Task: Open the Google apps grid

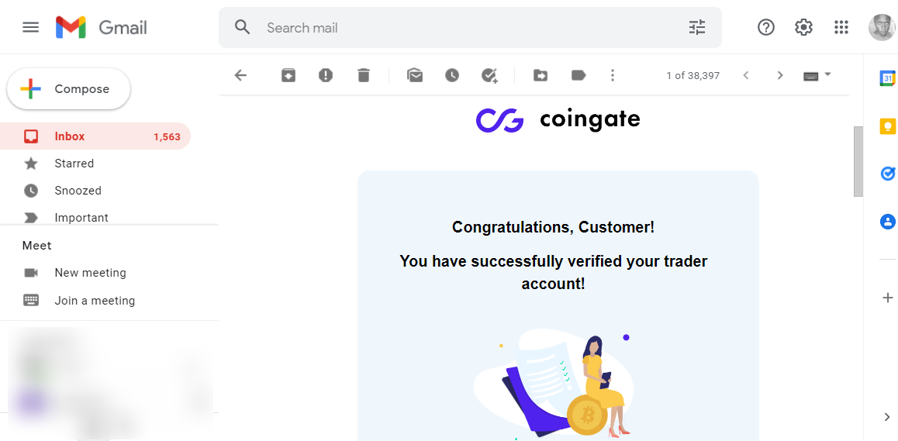Action: (x=841, y=28)
